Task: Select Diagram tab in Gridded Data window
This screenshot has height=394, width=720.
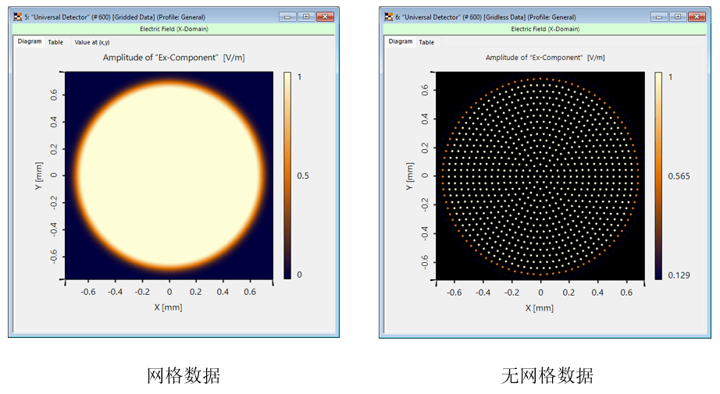Action: 30,41
